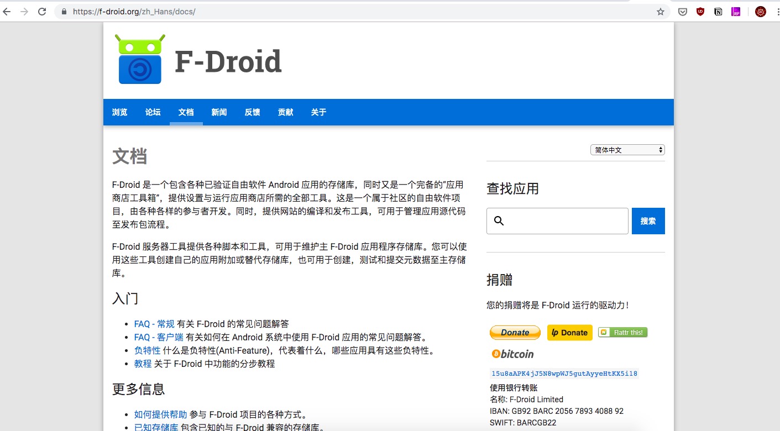780x431 pixels.
Task: Click the PayPal Donate button
Action: pyautogui.click(x=515, y=332)
